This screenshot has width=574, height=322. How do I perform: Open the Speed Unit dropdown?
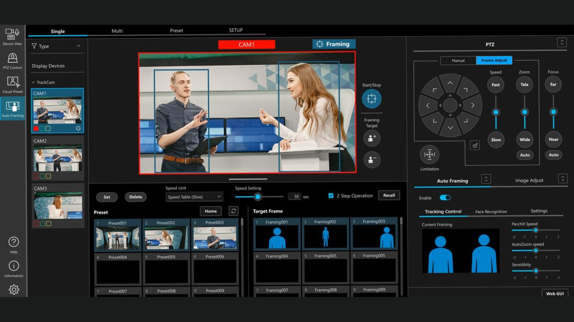194,197
